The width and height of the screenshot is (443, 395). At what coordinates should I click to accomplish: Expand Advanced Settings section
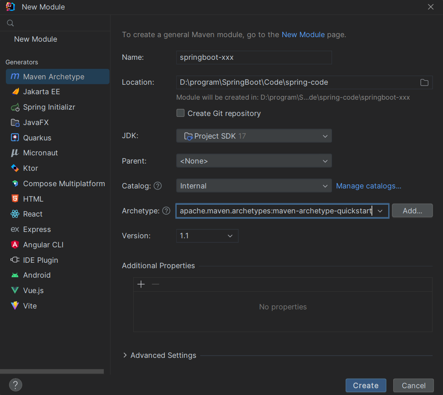click(125, 355)
